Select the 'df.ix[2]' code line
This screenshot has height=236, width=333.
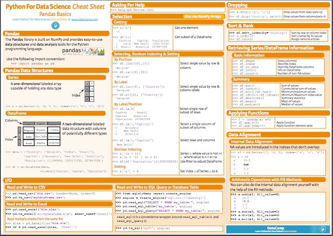click(124, 109)
